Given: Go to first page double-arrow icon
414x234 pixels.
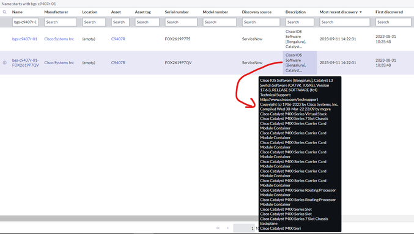Looking at the screenshot, I should (218, 228).
